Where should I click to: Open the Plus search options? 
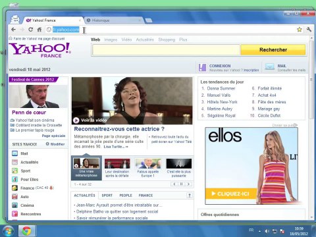183,39
